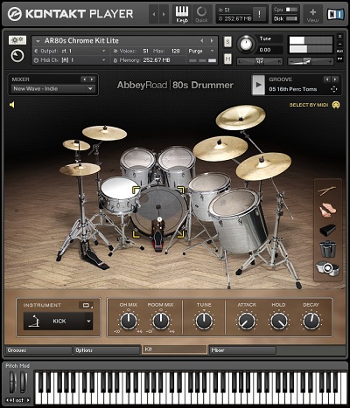The width and height of the screenshot is (350, 408).
Task: Switch to the Options tab
Action: 107,350
